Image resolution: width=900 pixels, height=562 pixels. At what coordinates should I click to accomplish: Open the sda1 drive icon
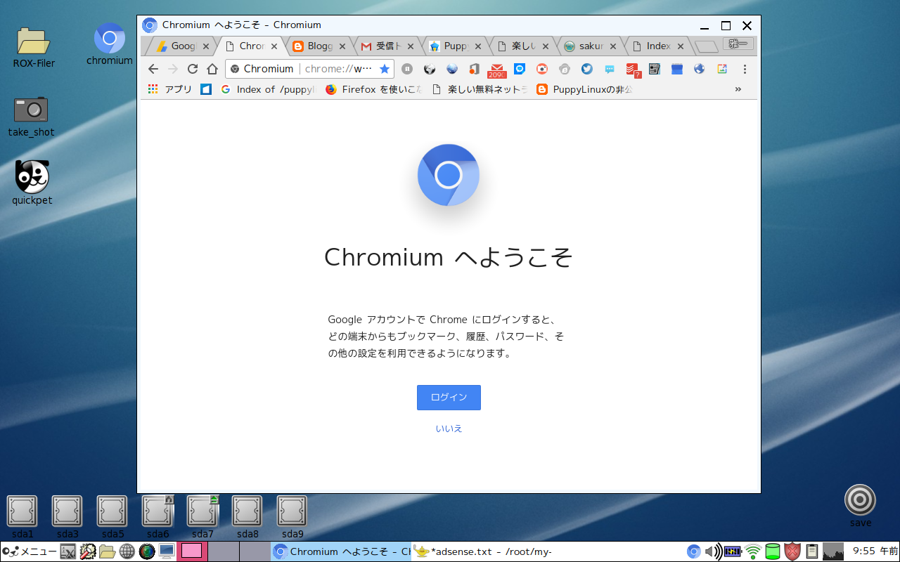[x=22, y=516]
